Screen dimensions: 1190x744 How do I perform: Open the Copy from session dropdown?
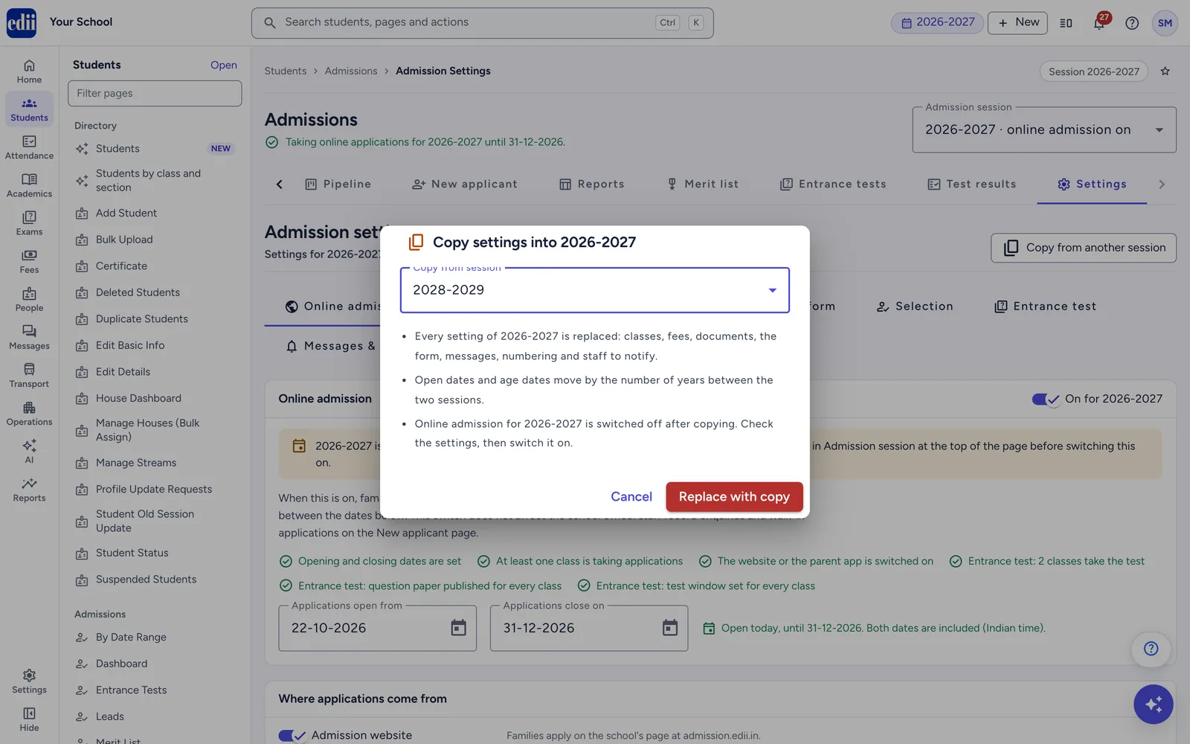[x=594, y=290]
